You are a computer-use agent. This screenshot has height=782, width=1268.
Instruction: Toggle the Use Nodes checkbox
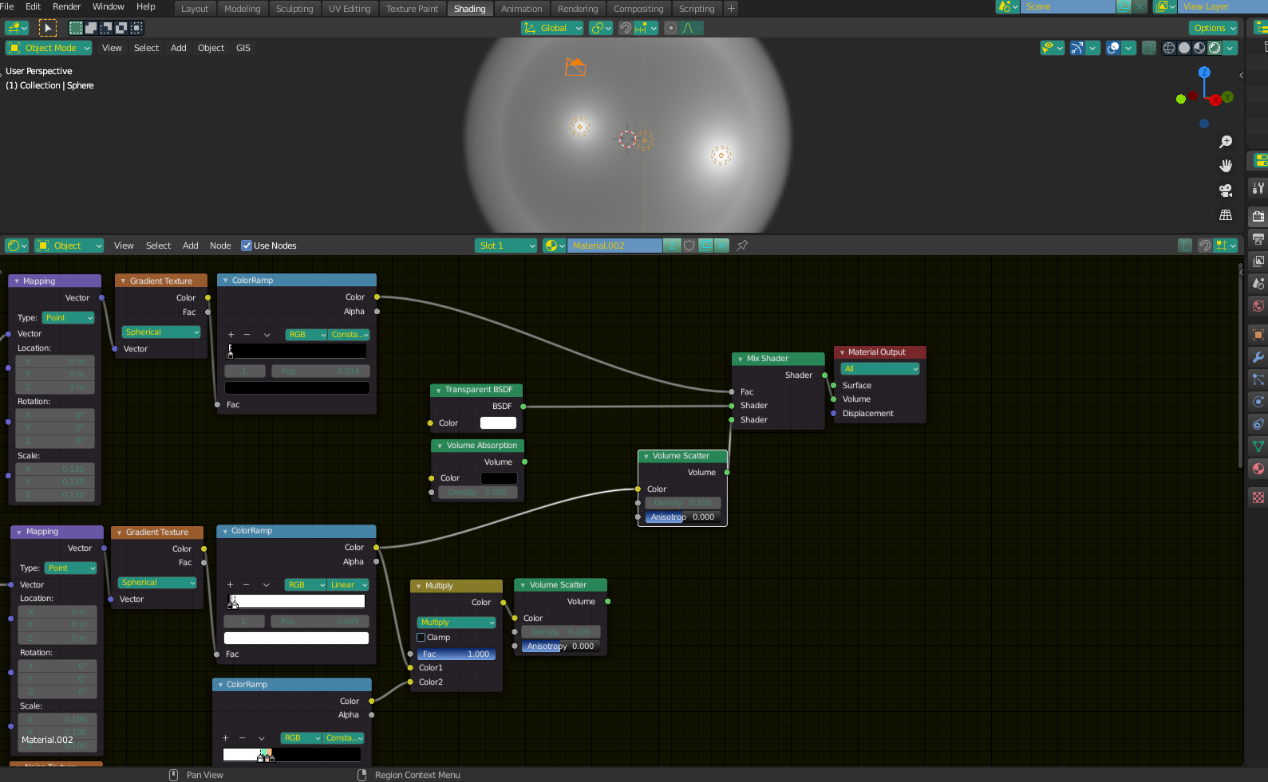[247, 246]
